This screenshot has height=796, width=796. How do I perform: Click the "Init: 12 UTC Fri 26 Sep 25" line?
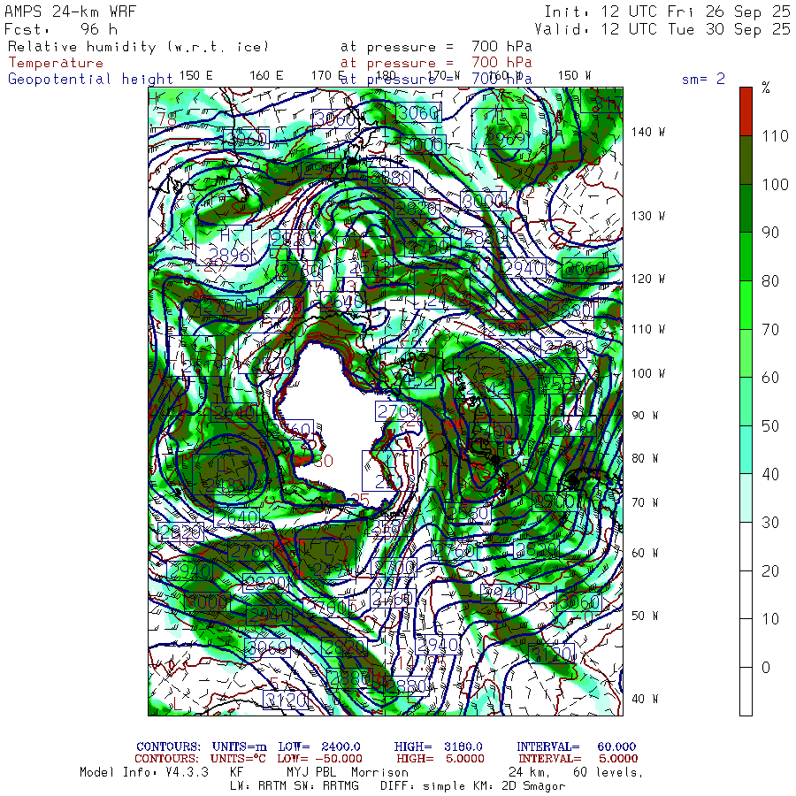pyautogui.click(x=667, y=11)
